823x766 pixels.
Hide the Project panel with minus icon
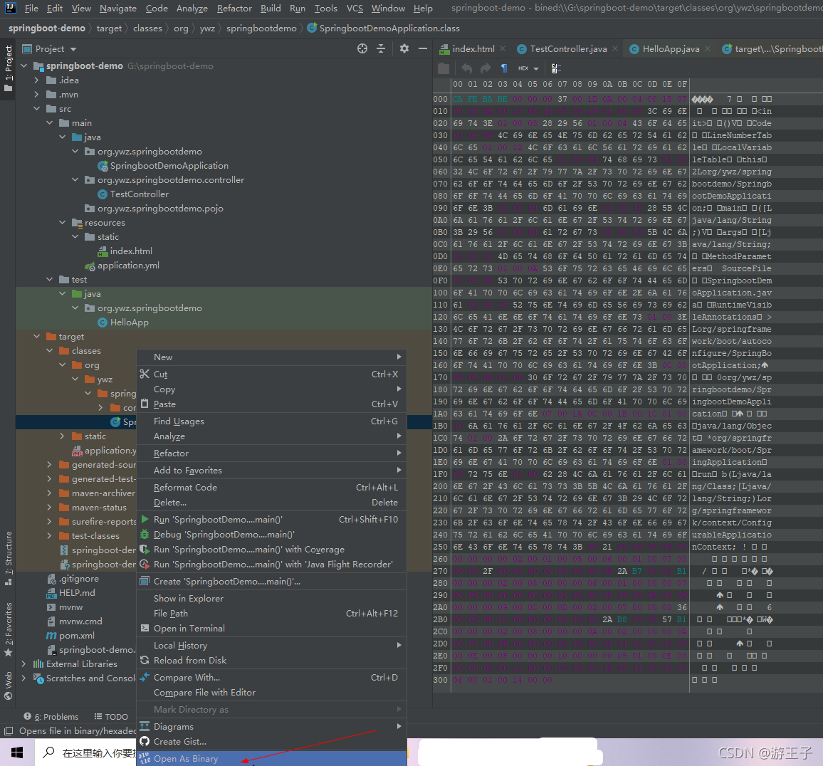click(422, 48)
